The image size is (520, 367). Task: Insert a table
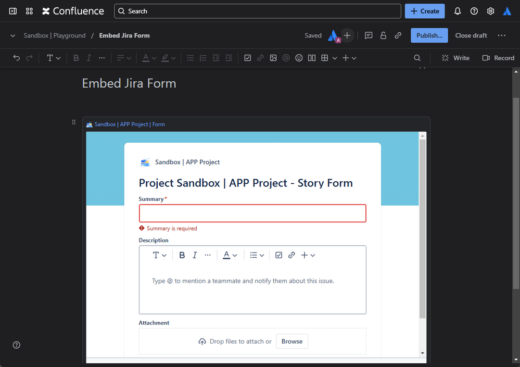(x=325, y=58)
